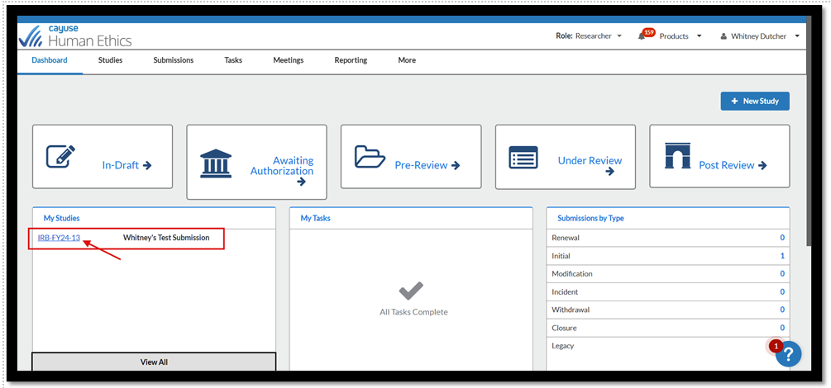Open the help question mark bubble
The width and height of the screenshot is (831, 388).
coord(789,353)
